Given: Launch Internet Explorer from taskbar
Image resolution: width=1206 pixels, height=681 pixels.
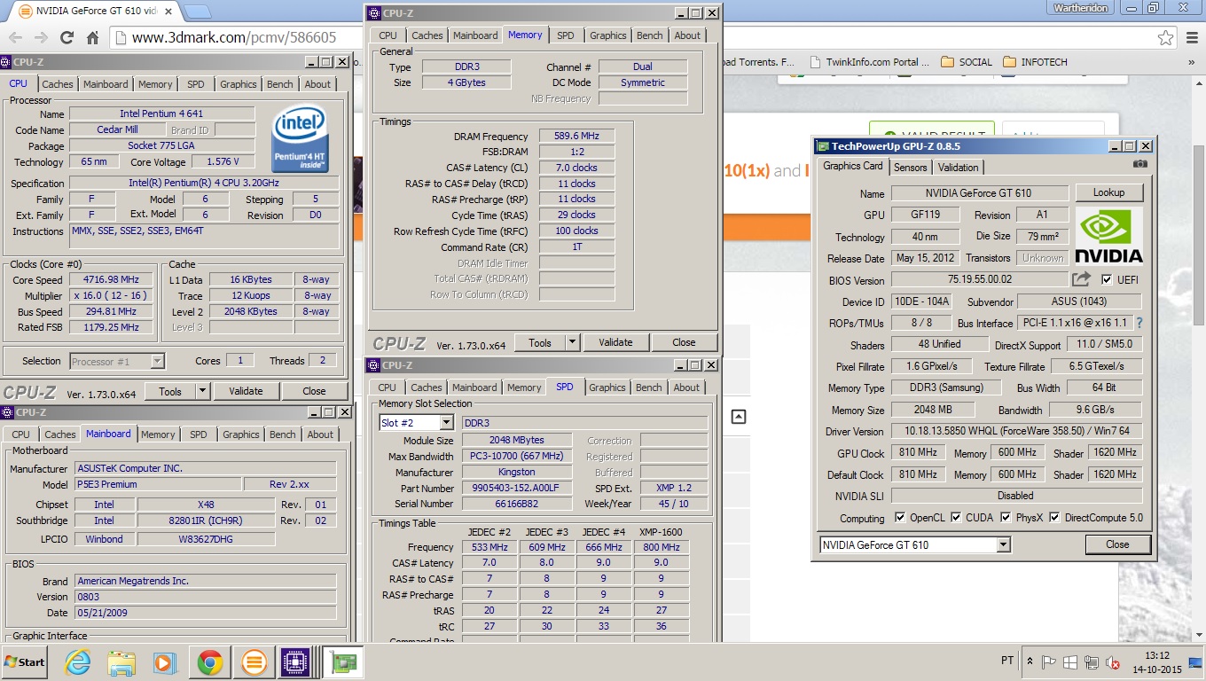Looking at the screenshot, I should tap(78, 662).
